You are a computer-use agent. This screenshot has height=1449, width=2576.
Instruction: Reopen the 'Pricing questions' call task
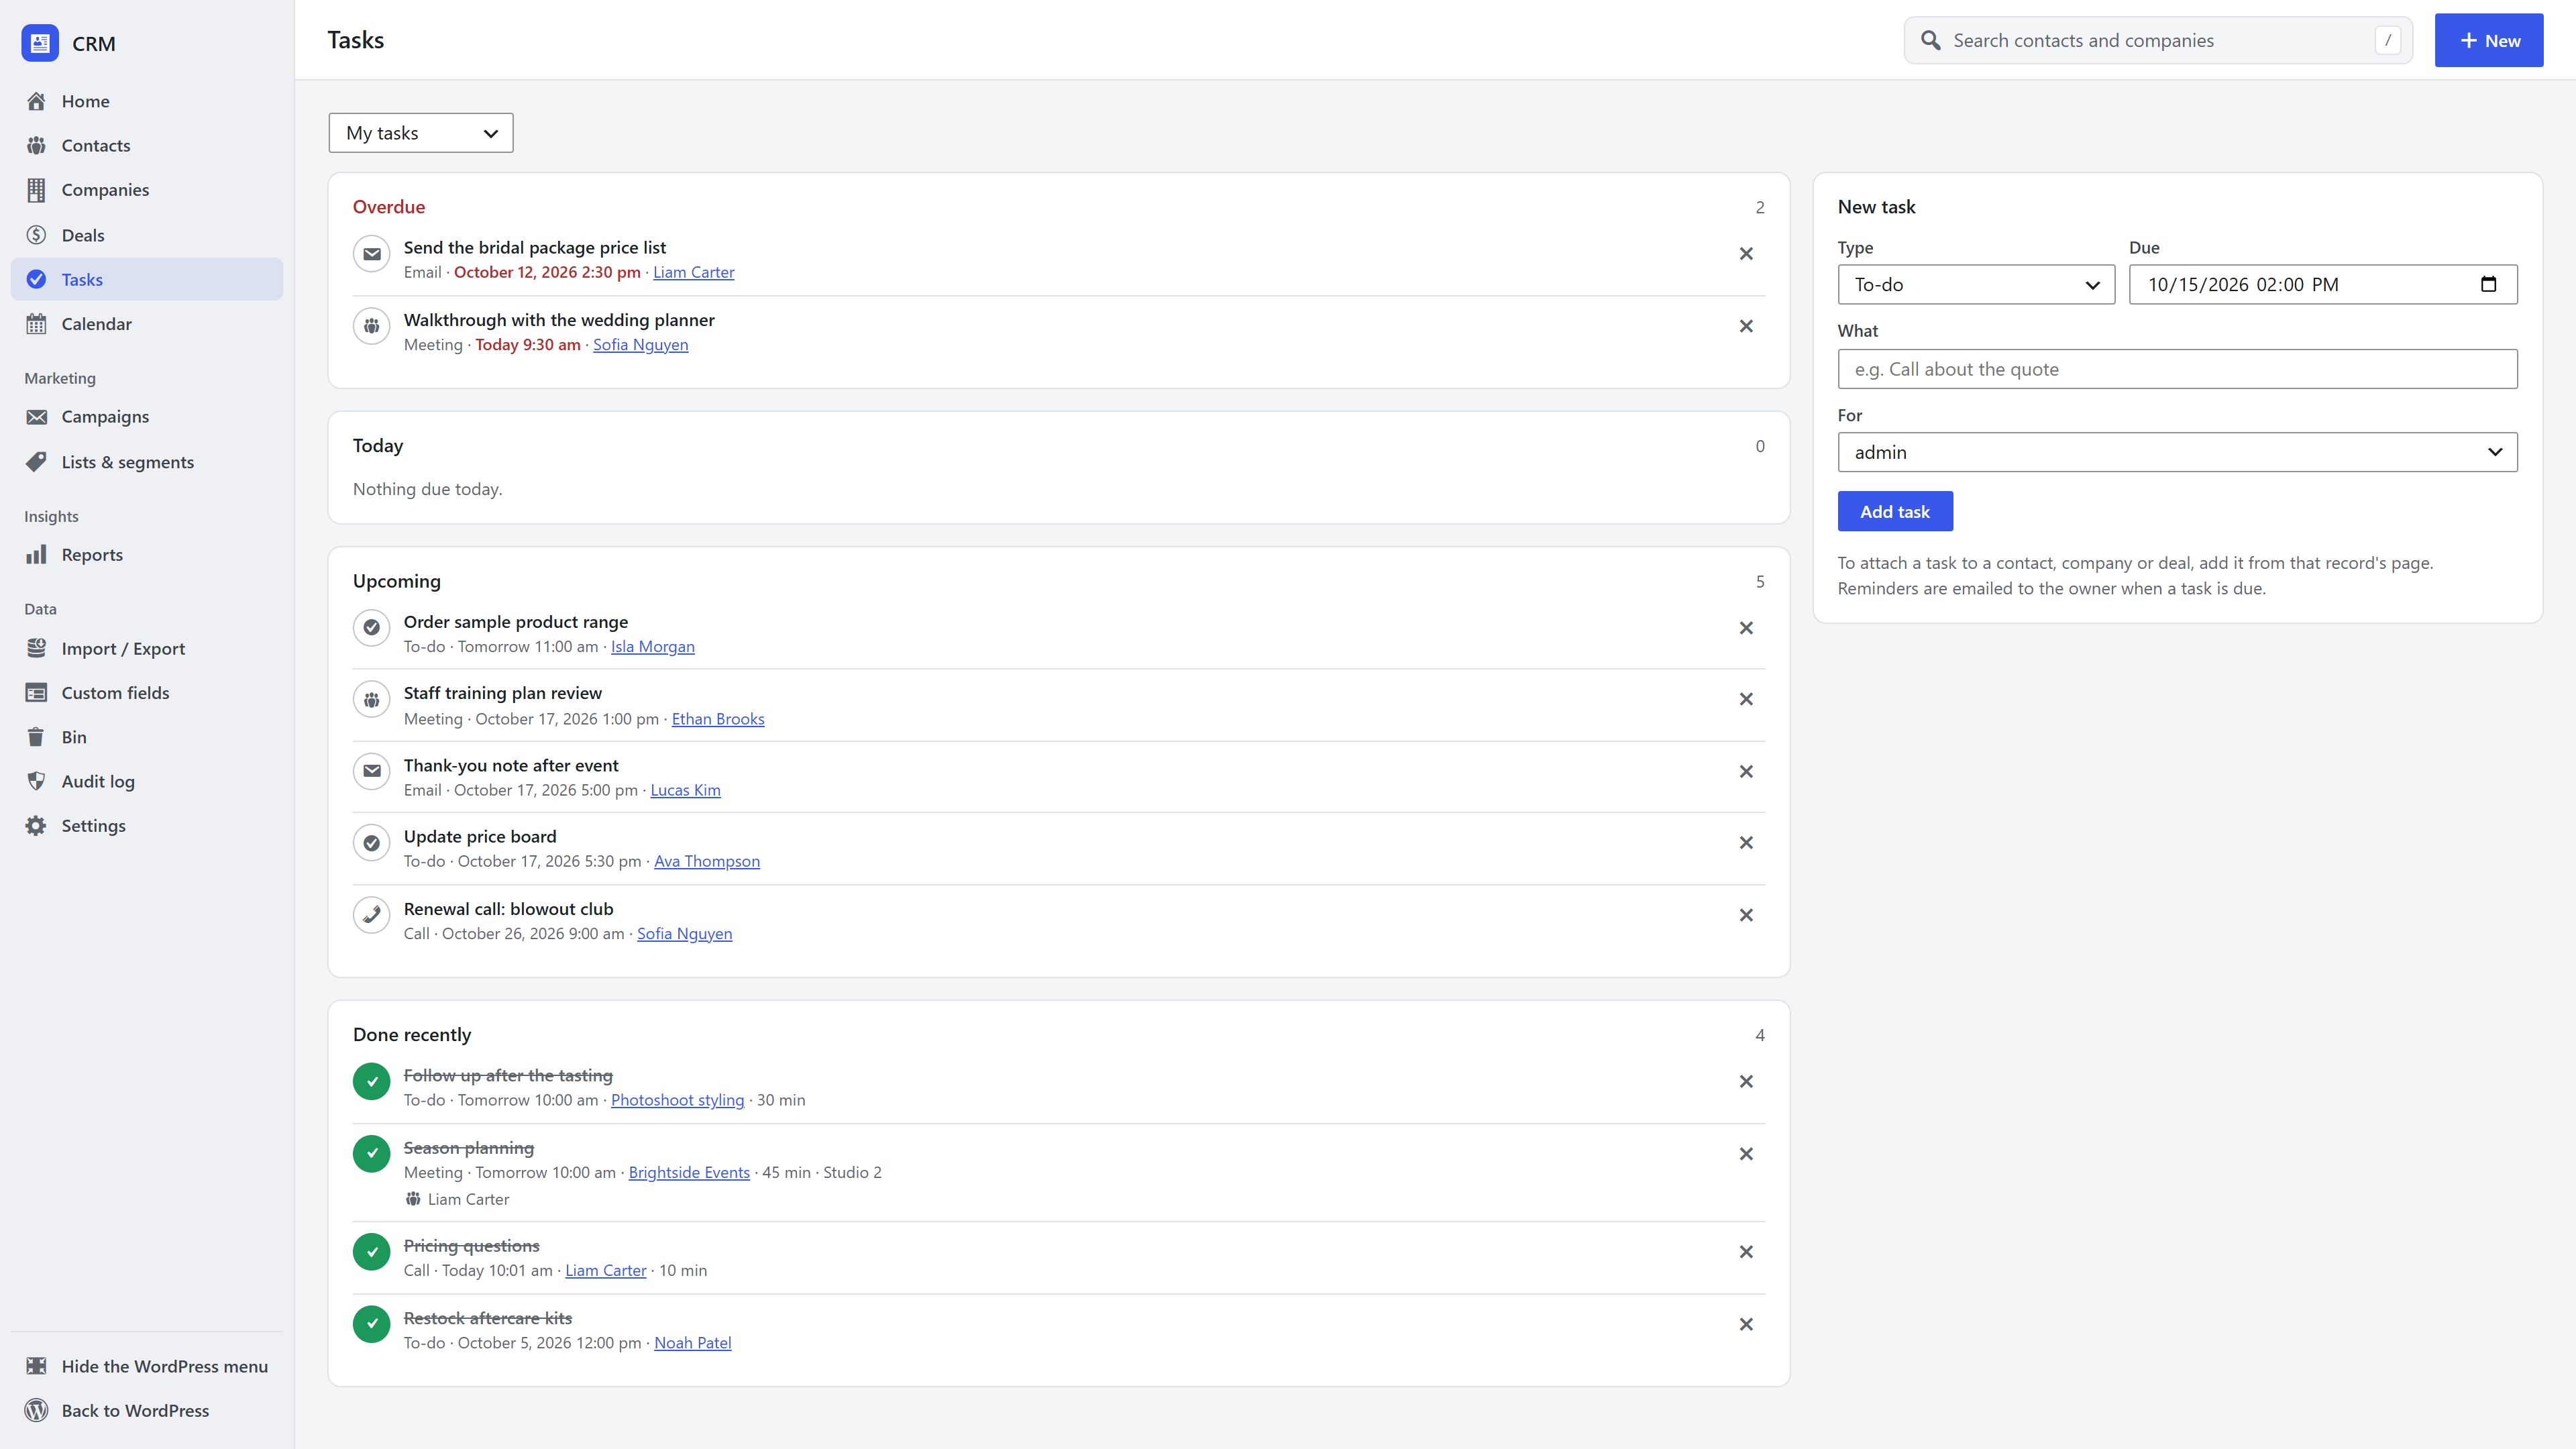[371, 1252]
